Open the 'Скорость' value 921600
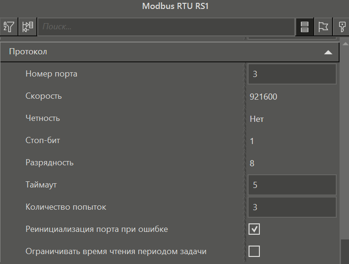This screenshot has width=349, height=264. 263,96
